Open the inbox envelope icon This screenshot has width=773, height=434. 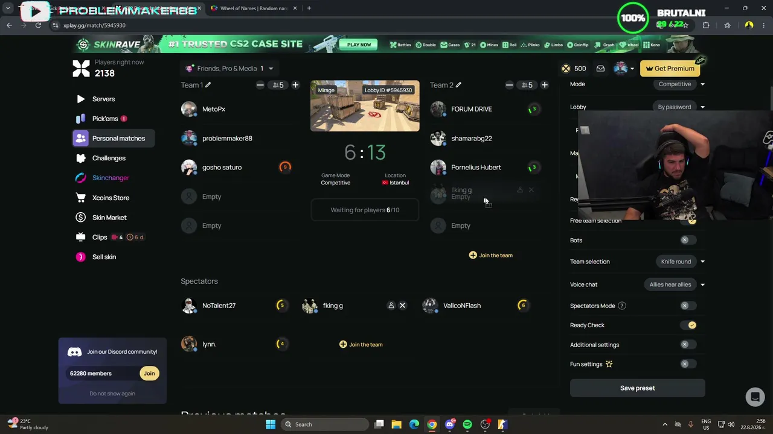[x=600, y=69]
